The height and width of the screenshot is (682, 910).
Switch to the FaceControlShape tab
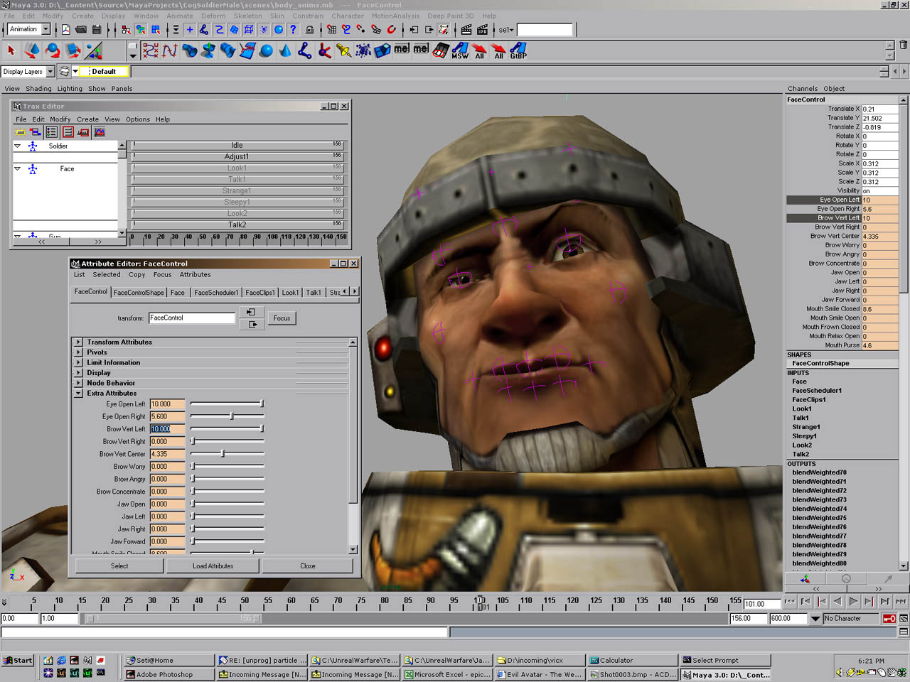pos(139,293)
